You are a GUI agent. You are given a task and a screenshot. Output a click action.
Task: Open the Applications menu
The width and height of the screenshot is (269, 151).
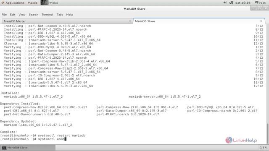click(x=13, y=3)
